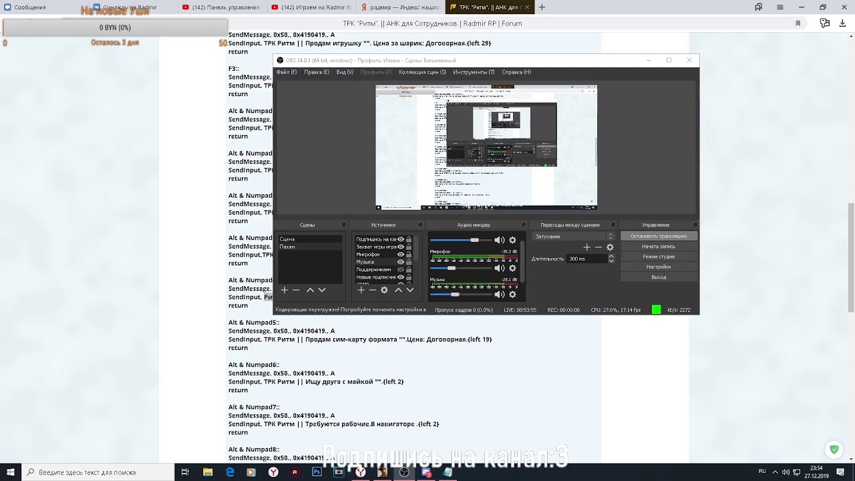Move selected source up in Источники
855x481 pixels.
[398, 290]
